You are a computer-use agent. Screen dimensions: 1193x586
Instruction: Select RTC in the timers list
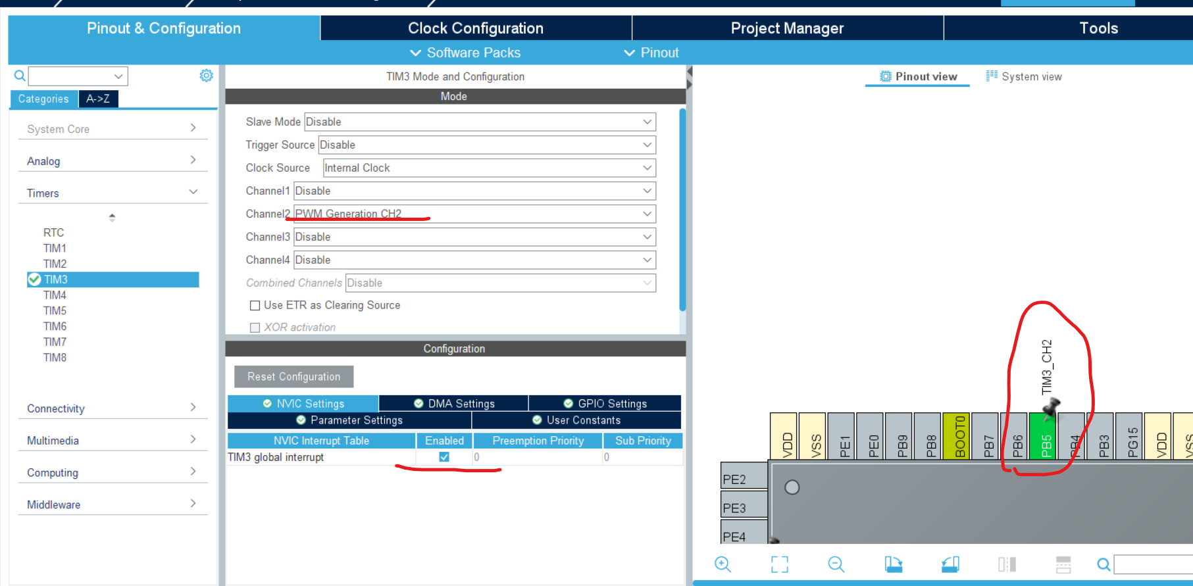coord(53,232)
